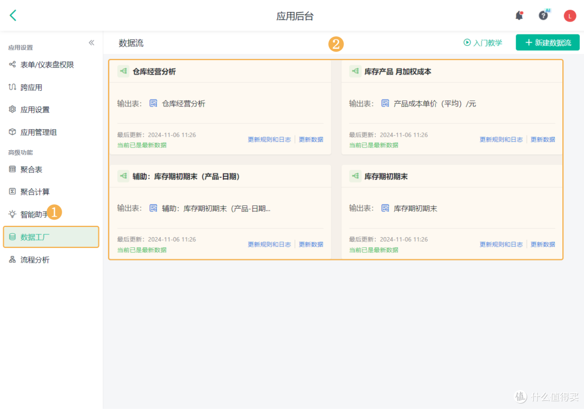Open 更新规则和日志 for 仓库经营分析
Viewport: 584px width, 409px height.
(269, 139)
